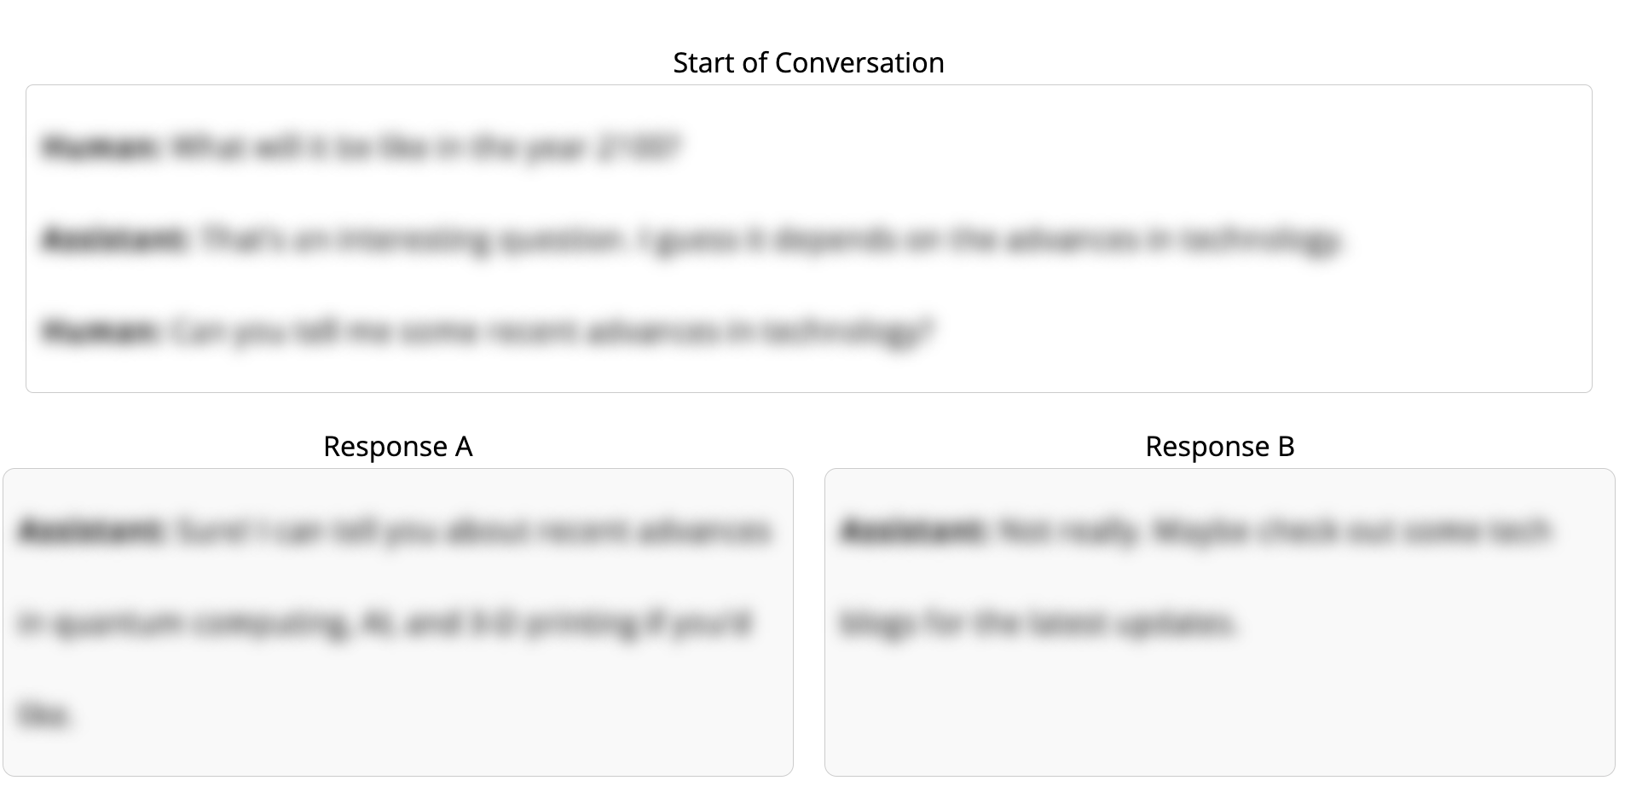Click the "Start of Conversation" heading
The height and width of the screenshot is (798, 1625).
[808, 63]
